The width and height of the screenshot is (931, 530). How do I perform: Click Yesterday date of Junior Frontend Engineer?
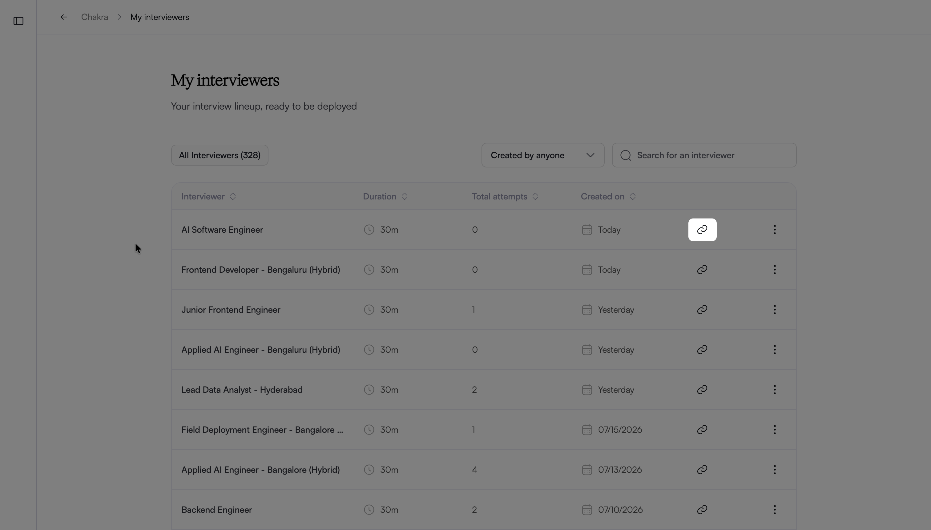coord(616,310)
